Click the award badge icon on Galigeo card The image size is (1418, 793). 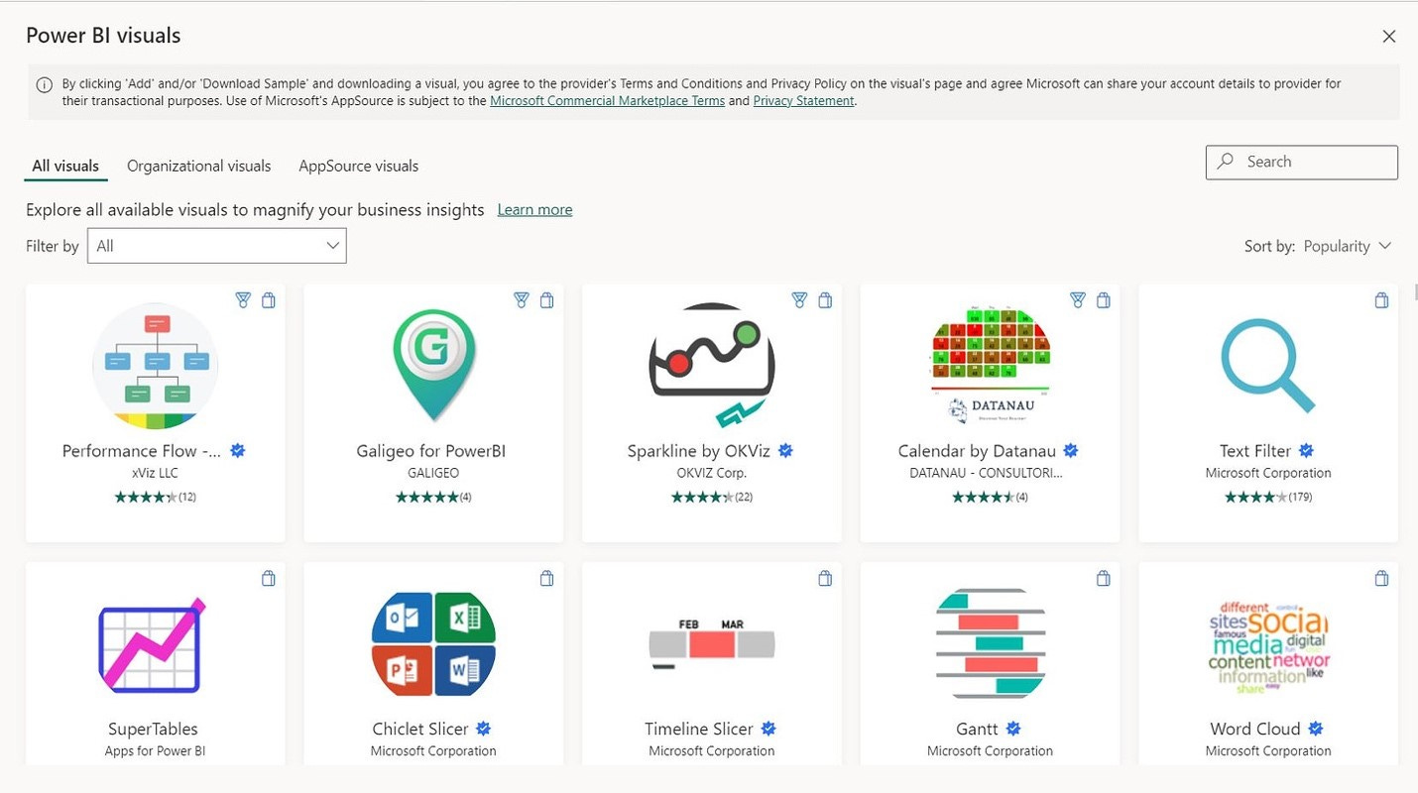tap(522, 300)
